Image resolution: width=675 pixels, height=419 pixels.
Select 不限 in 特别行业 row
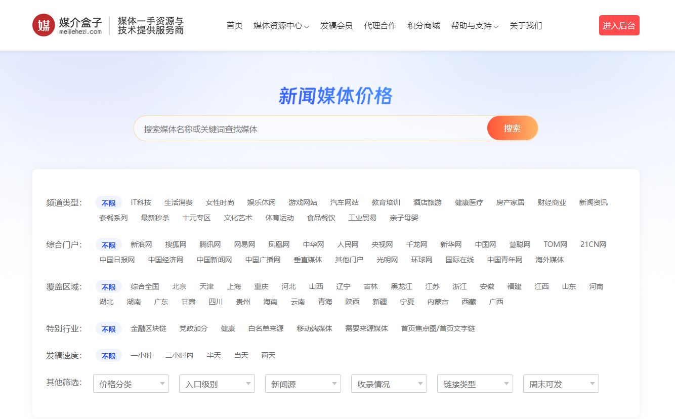pos(109,329)
